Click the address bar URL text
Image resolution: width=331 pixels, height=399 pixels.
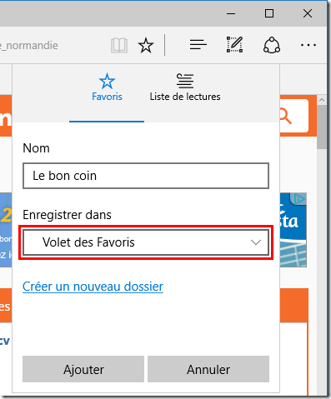(29, 45)
